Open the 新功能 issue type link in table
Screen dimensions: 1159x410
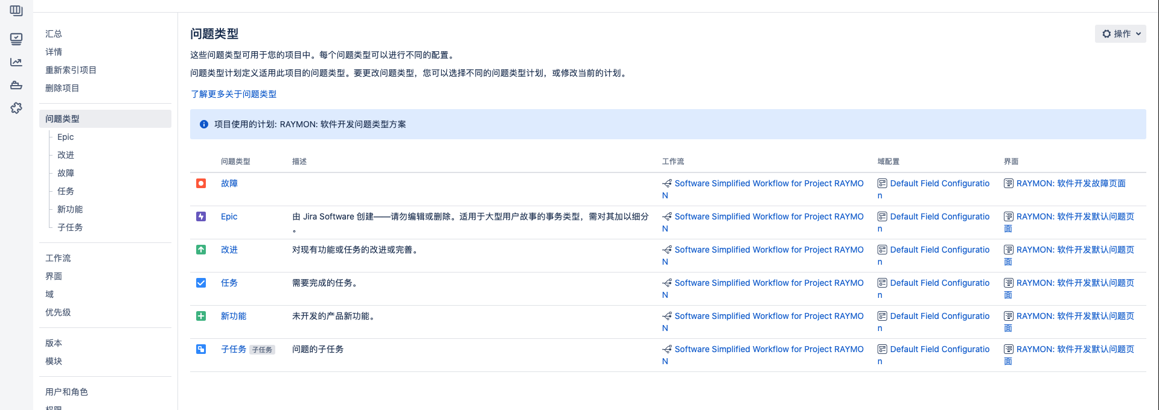(x=234, y=316)
